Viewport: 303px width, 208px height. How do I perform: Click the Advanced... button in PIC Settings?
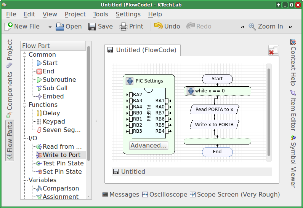pyautogui.click(x=149, y=146)
